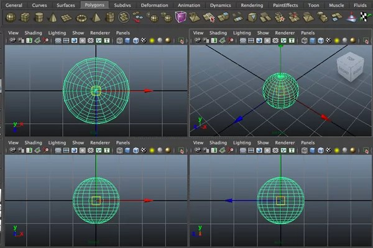Image resolution: width=373 pixels, height=248 pixels.
Task: Toggle safe title in the side-view panel
Action: click(x=292, y=151)
